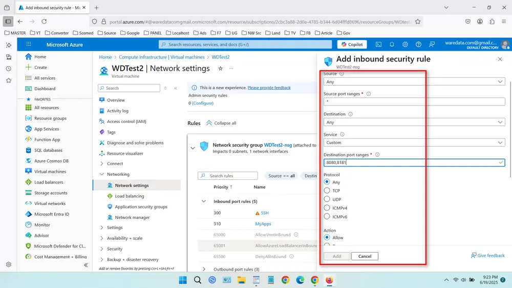Screen dimensions: 512x288
Task: Collapse Networking menu section
Action: pos(101,174)
